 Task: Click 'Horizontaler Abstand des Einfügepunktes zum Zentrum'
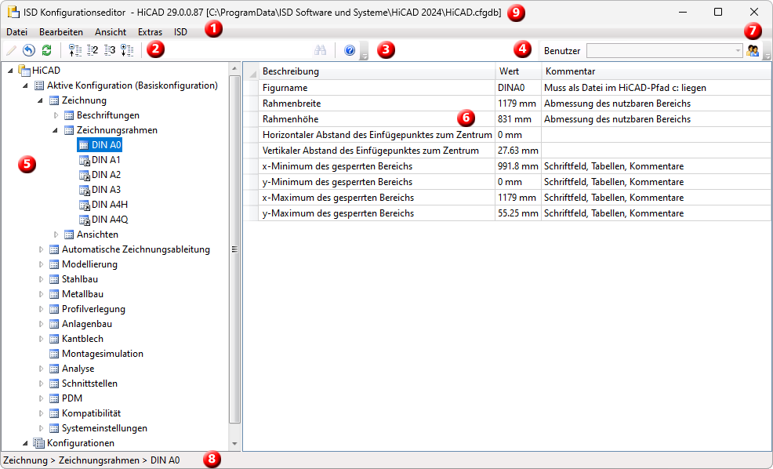(377, 135)
